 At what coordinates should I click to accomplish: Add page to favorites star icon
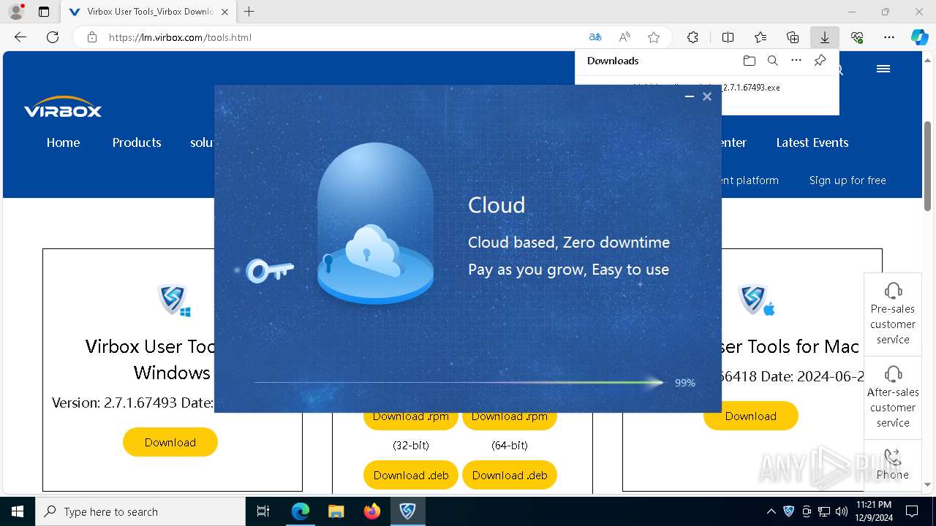click(654, 37)
